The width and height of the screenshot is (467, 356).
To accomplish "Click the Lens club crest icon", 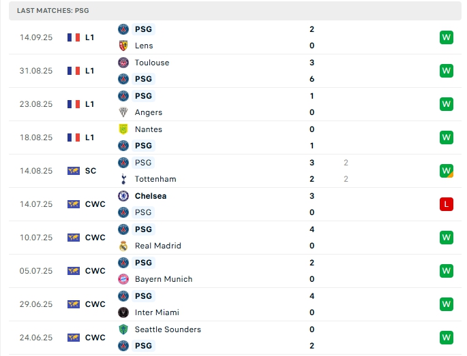I will pyautogui.click(x=123, y=46).
